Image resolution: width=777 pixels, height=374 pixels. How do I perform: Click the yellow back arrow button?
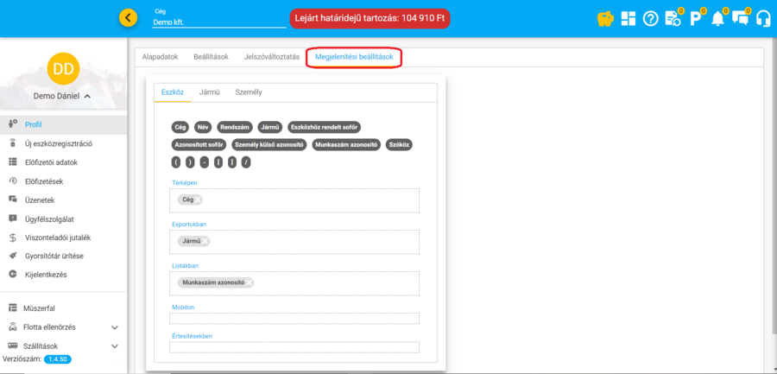(x=128, y=17)
